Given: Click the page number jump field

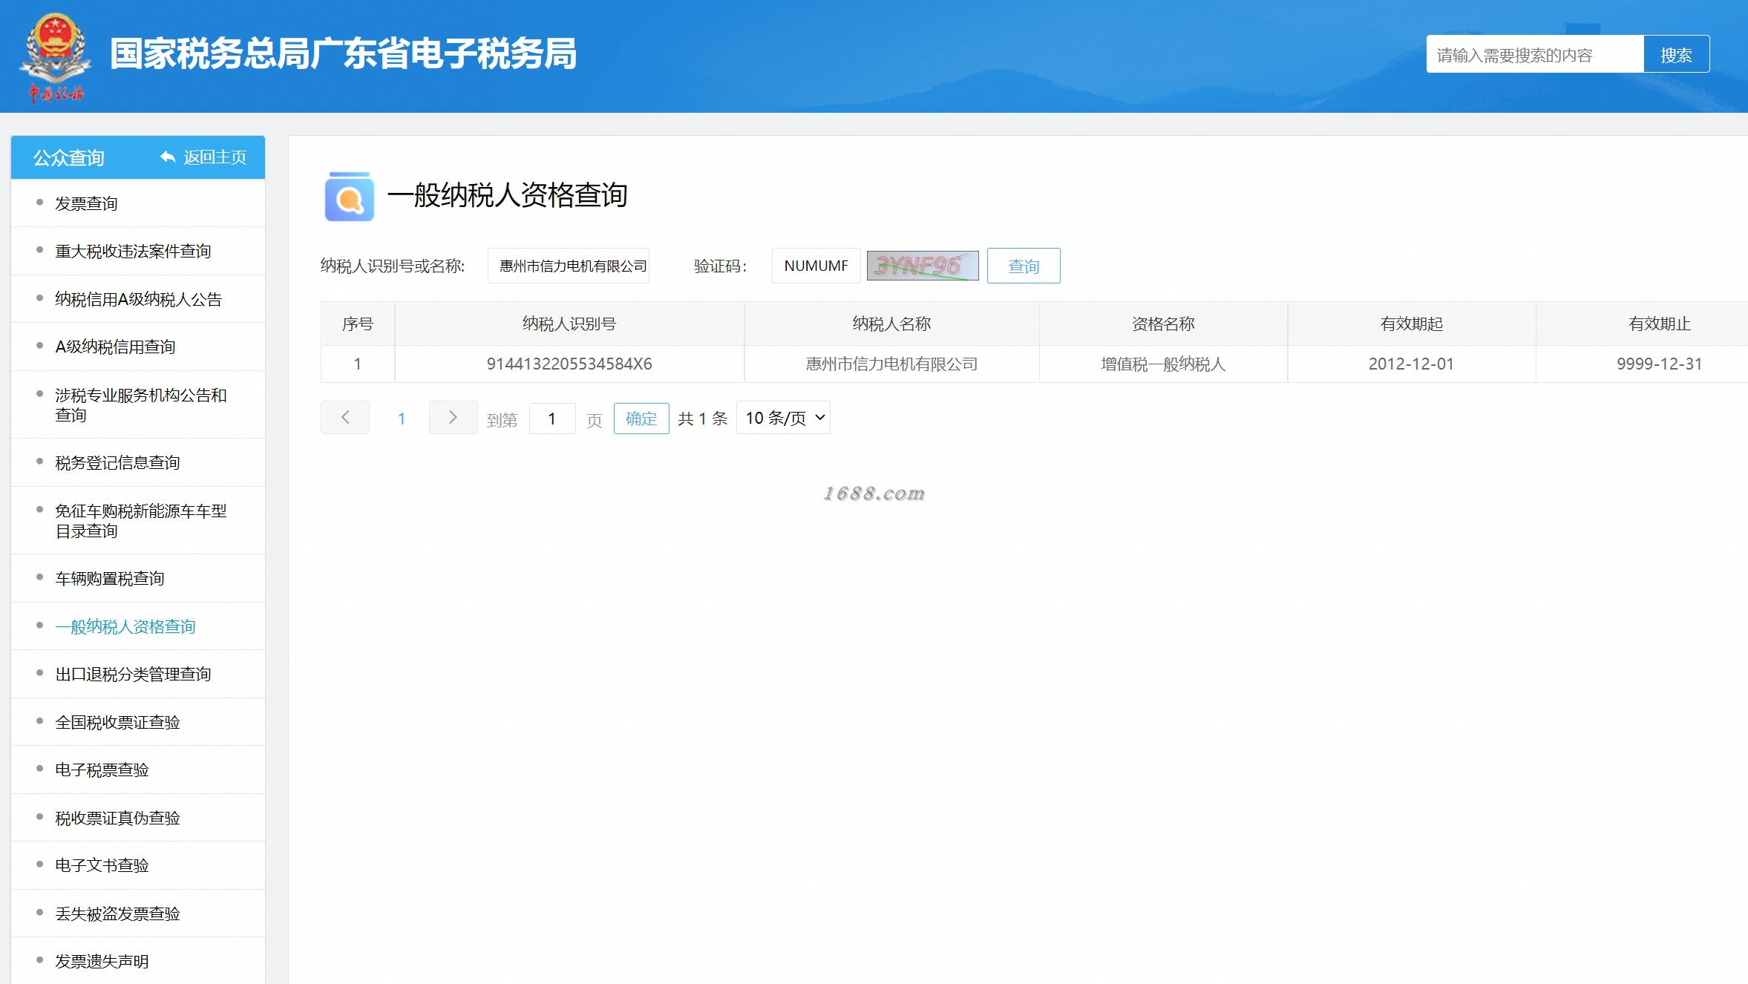Looking at the screenshot, I should 551,419.
